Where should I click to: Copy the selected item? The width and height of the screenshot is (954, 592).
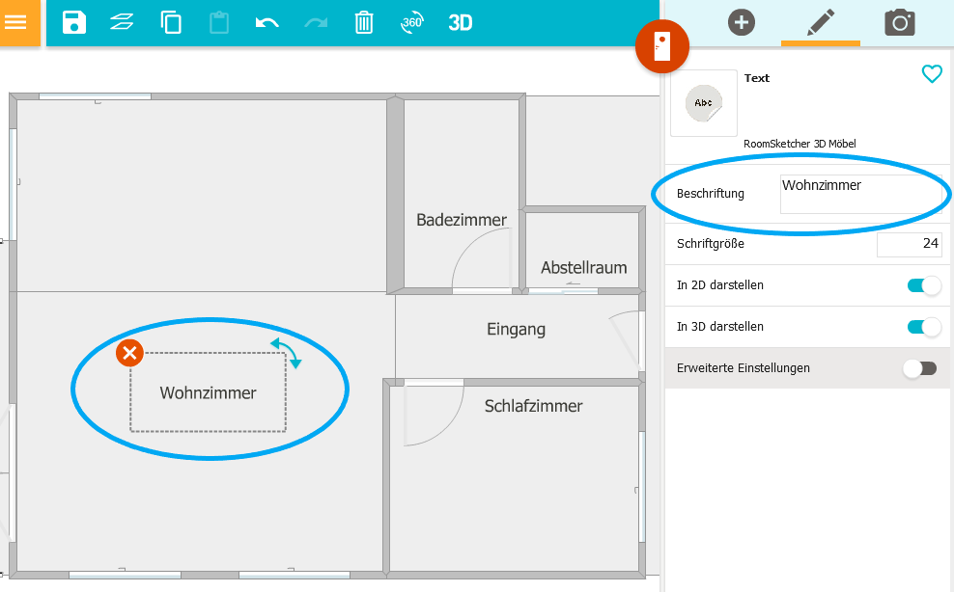[171, 22]
